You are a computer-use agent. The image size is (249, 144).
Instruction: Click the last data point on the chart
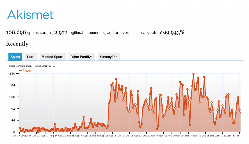pos(240,112)
